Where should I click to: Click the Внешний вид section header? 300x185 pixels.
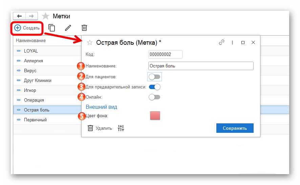click(101, 107)
